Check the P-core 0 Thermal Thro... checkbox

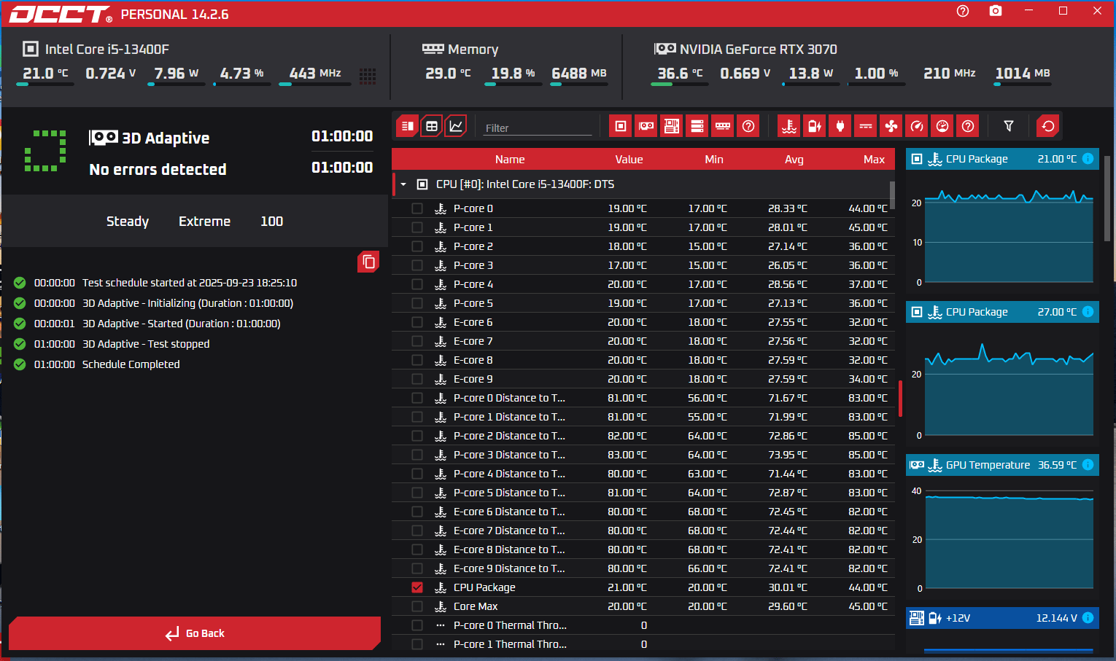click(x=417, y=625)
